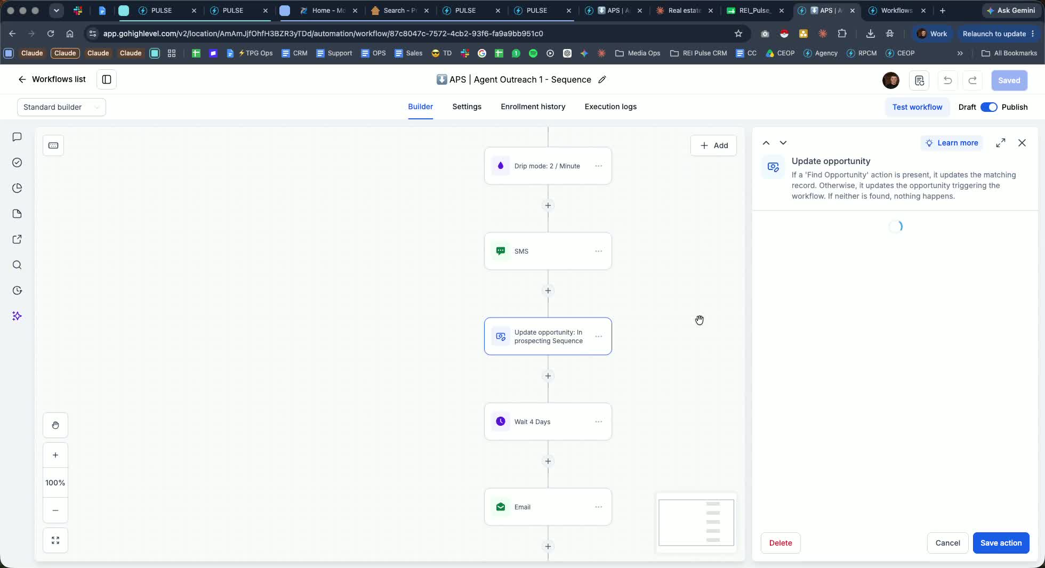Toggle the sidebar panel layout icon
Screen dimensions: 1045x568
pyautogui.click(x=107, y=79)
